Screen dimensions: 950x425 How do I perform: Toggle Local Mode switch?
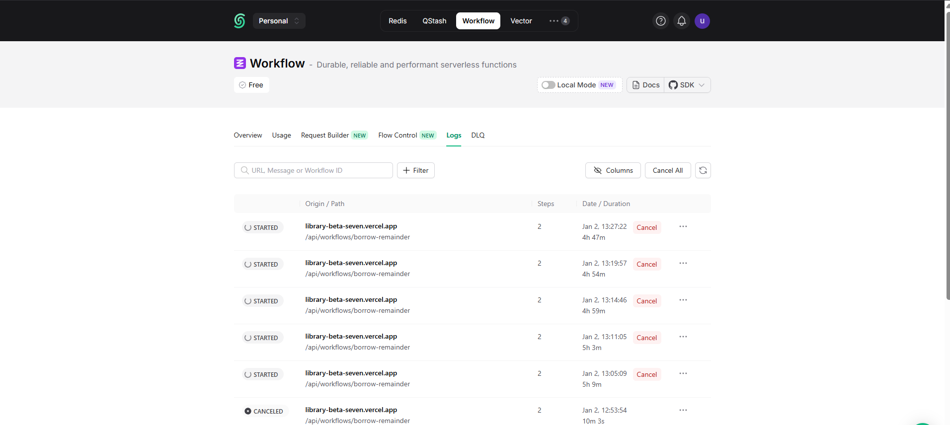(x=548, y=85)
